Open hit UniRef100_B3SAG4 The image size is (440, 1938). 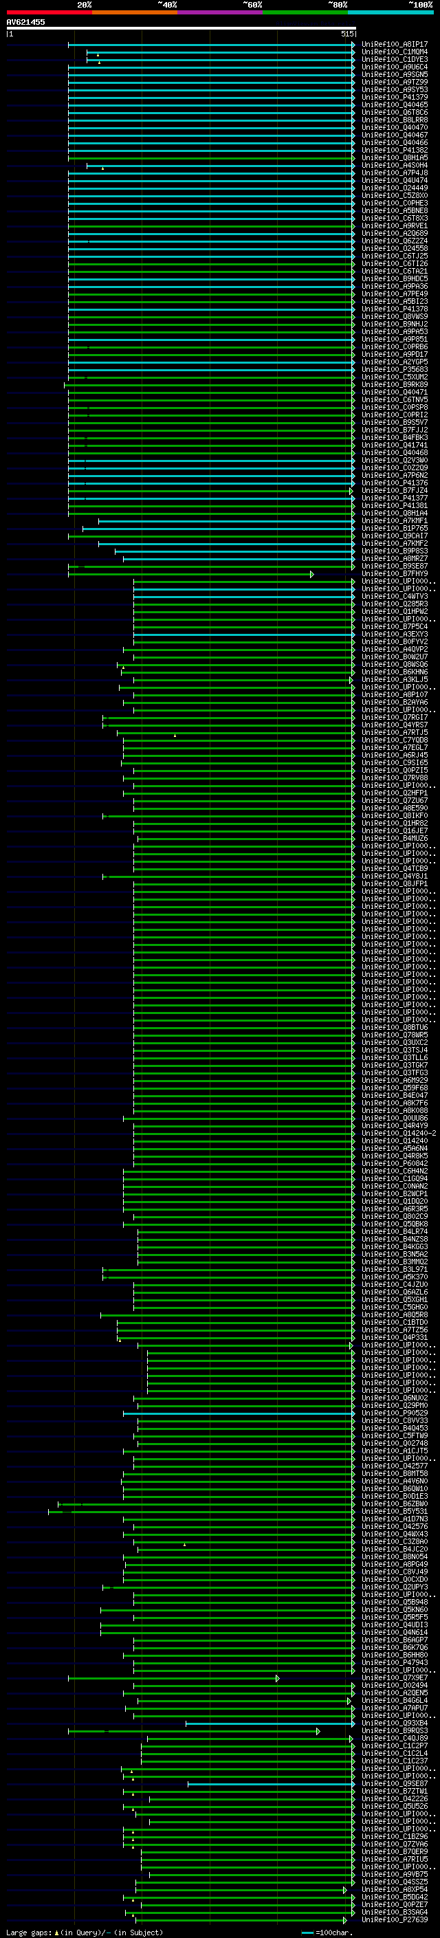pyautogui.click(x=394, y=1912)
